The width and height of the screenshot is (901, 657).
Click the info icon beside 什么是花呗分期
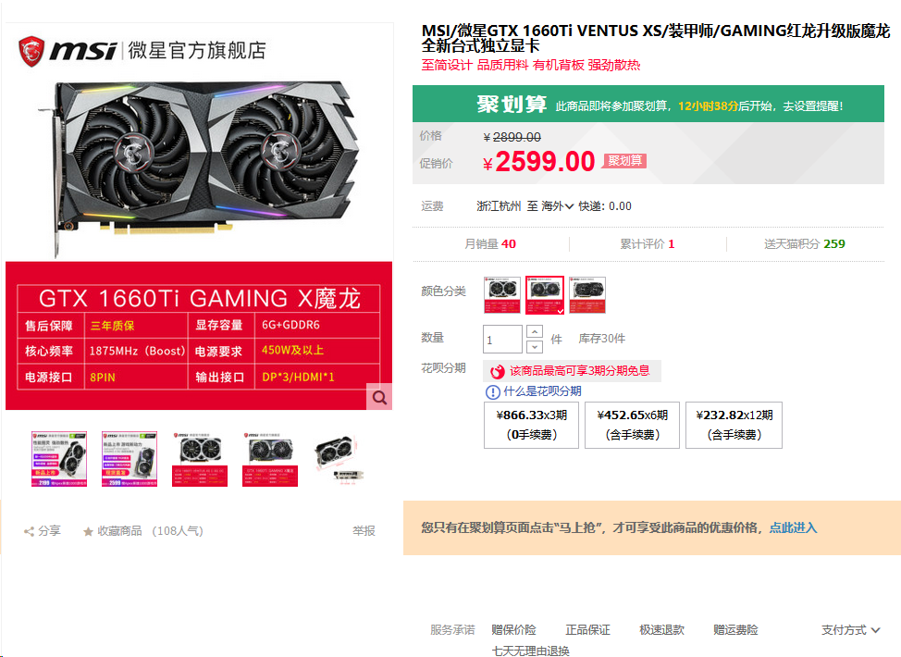(x=493, y=392)
